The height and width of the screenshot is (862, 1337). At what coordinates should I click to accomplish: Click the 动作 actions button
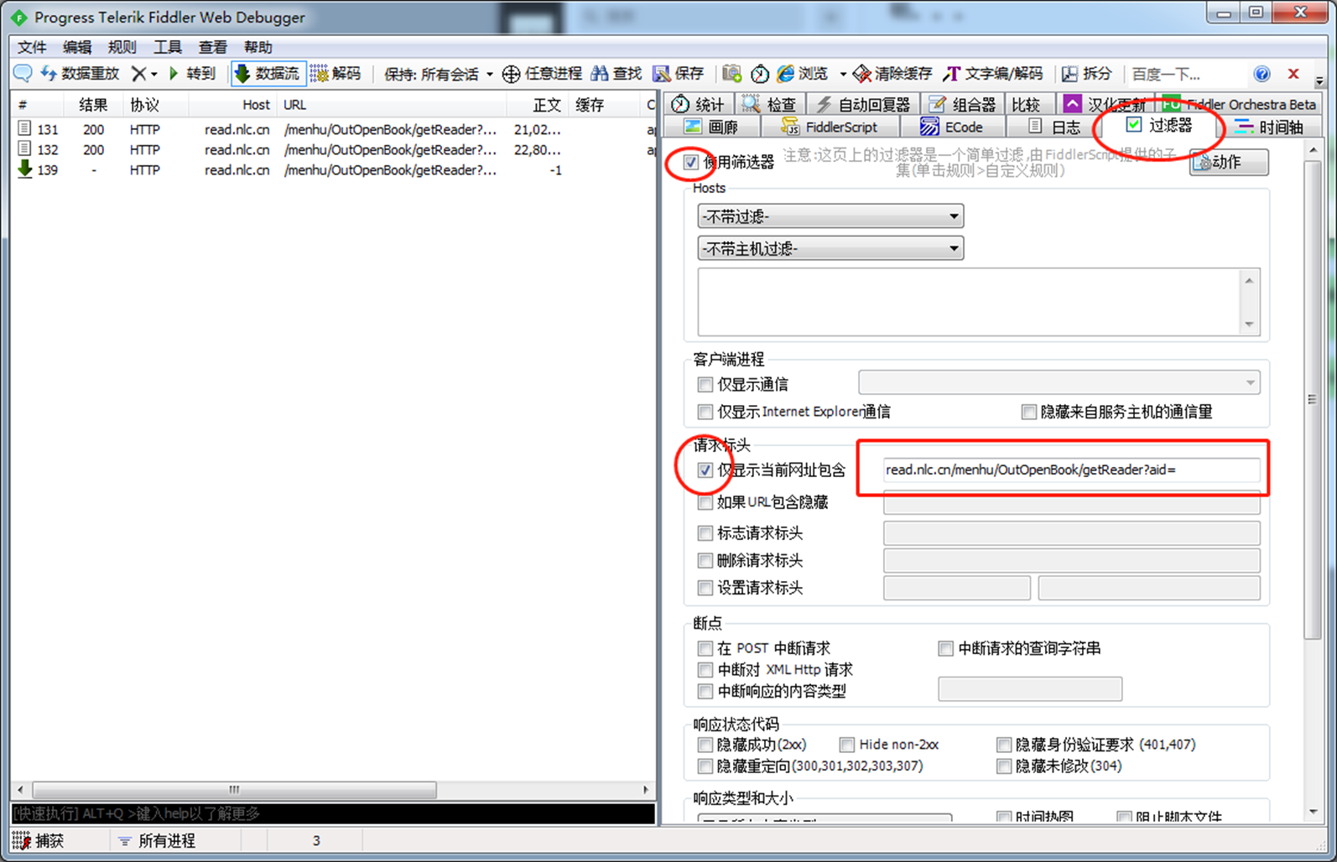click(1229, 162)
